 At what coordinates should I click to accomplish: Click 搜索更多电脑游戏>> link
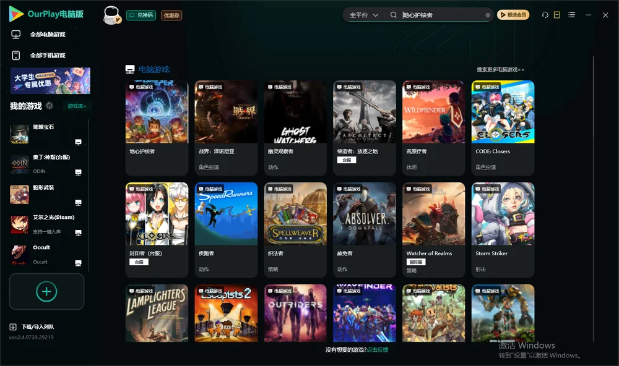(x=501, y=69)
